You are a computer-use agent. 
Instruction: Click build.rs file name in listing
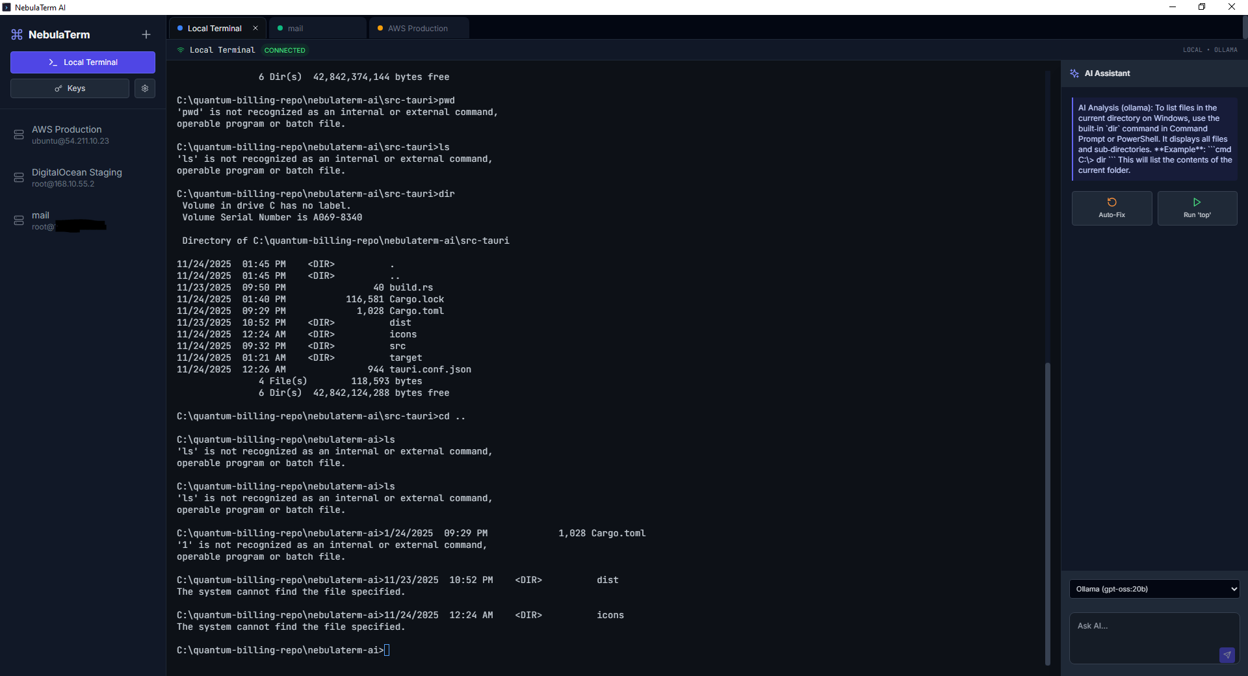411,287
